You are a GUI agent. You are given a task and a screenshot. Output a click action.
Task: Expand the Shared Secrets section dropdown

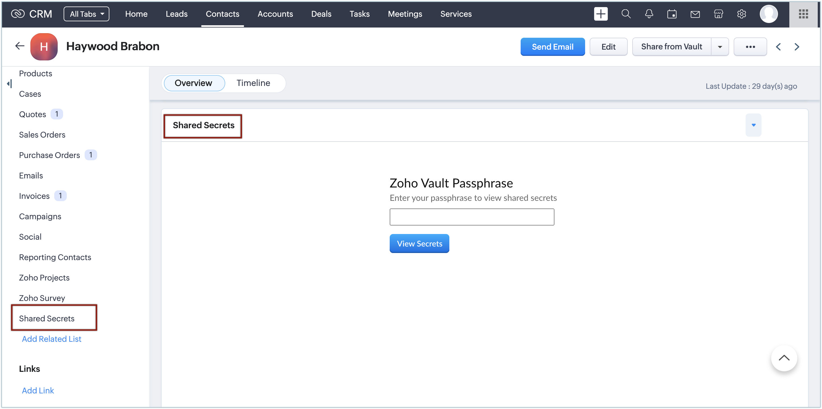tap(753, 125)
